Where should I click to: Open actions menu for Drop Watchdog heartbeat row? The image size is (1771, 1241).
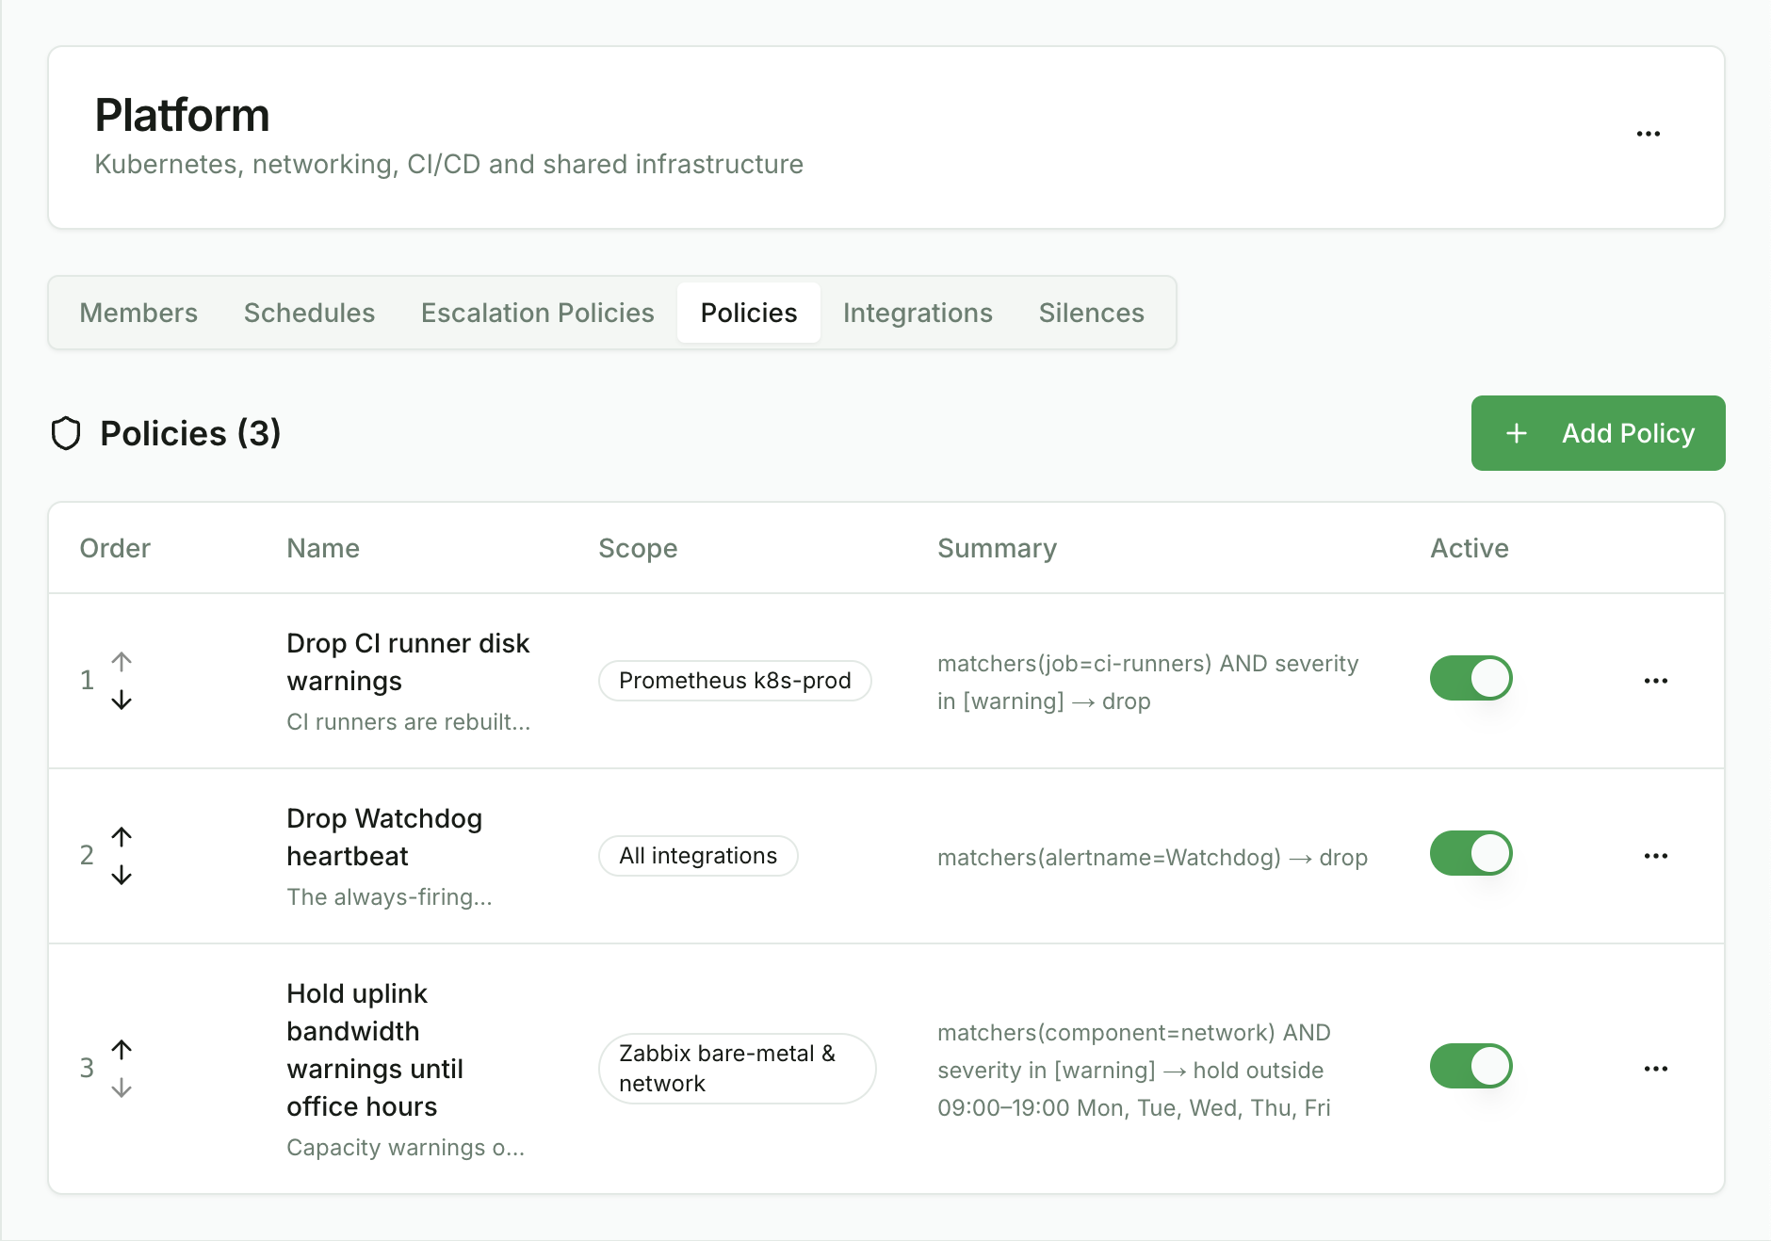tap(1655, 856)
